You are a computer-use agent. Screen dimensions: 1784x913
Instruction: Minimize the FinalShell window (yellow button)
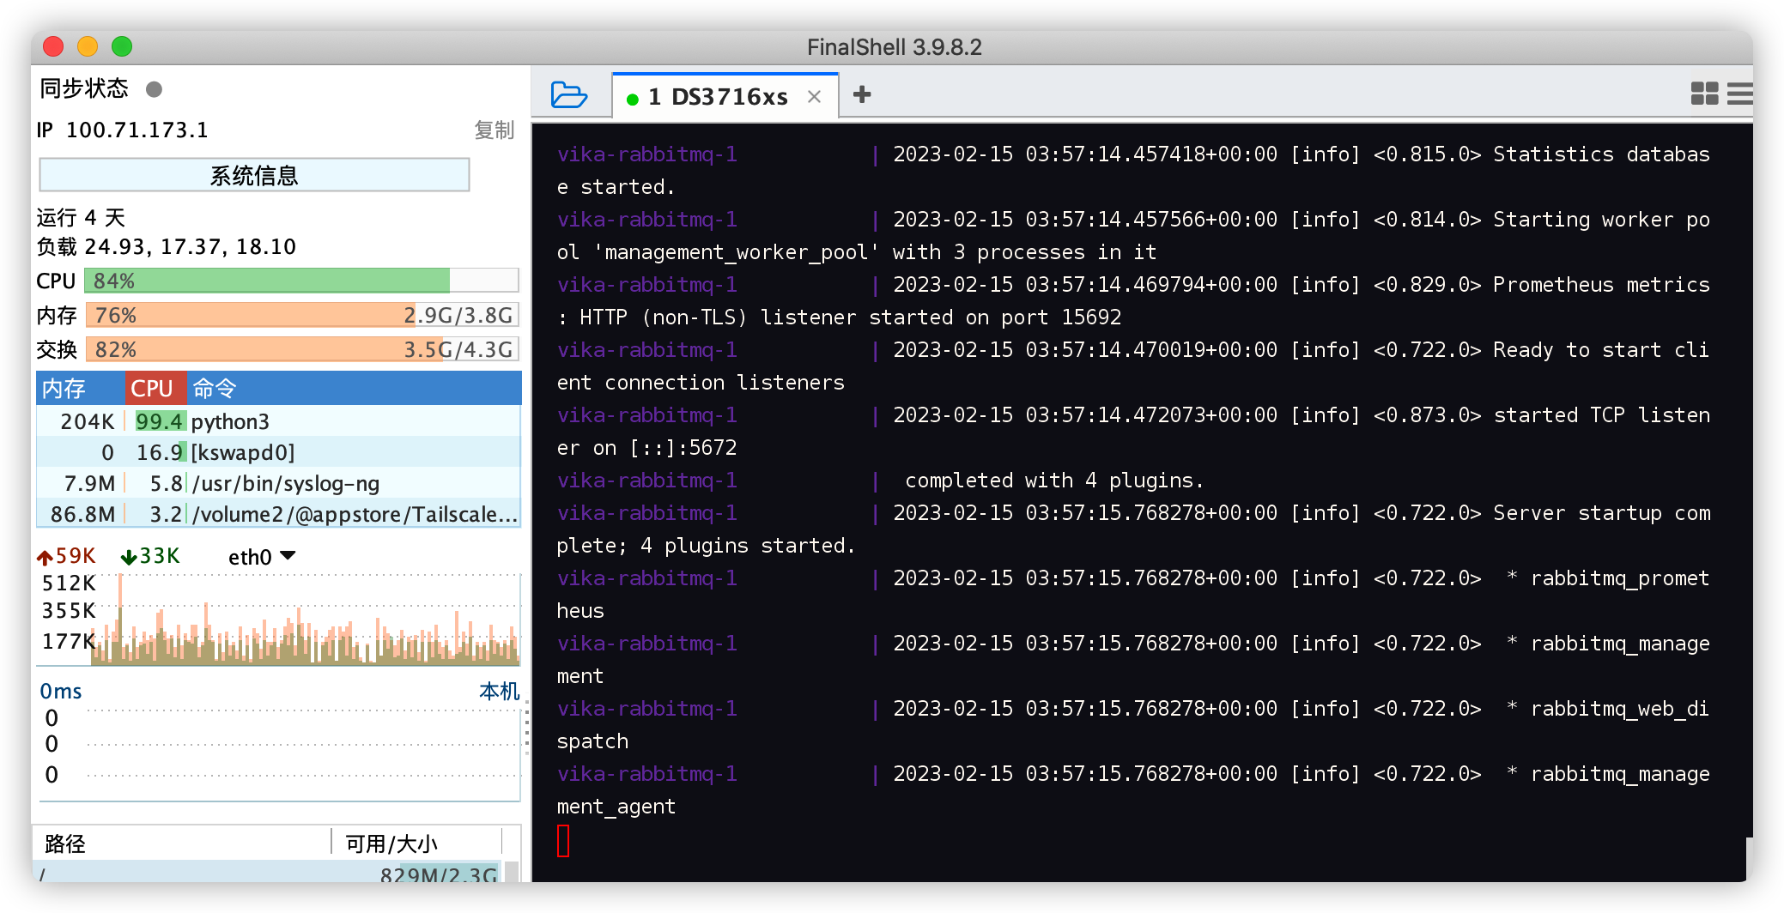[88, 46]
